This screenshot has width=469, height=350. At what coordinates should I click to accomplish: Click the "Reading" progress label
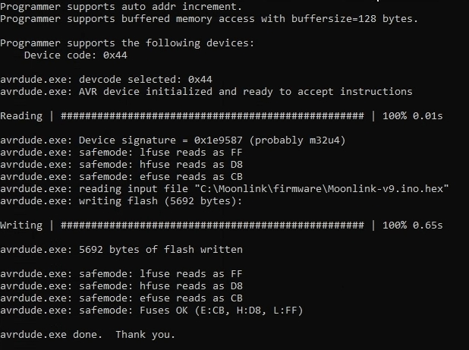pos(22,116)
